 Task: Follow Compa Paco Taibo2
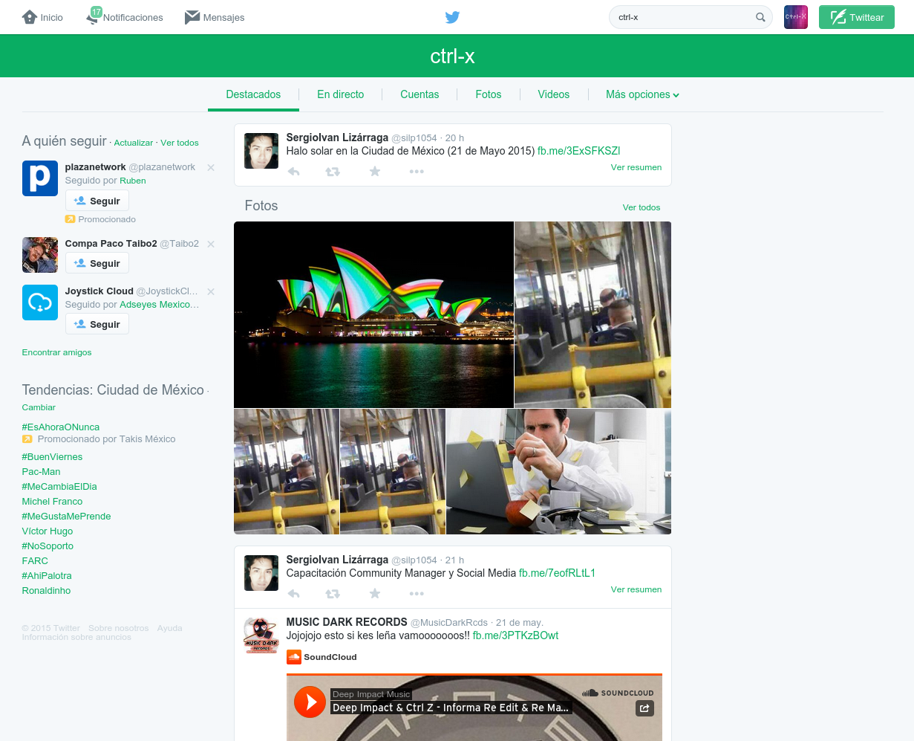97,263
